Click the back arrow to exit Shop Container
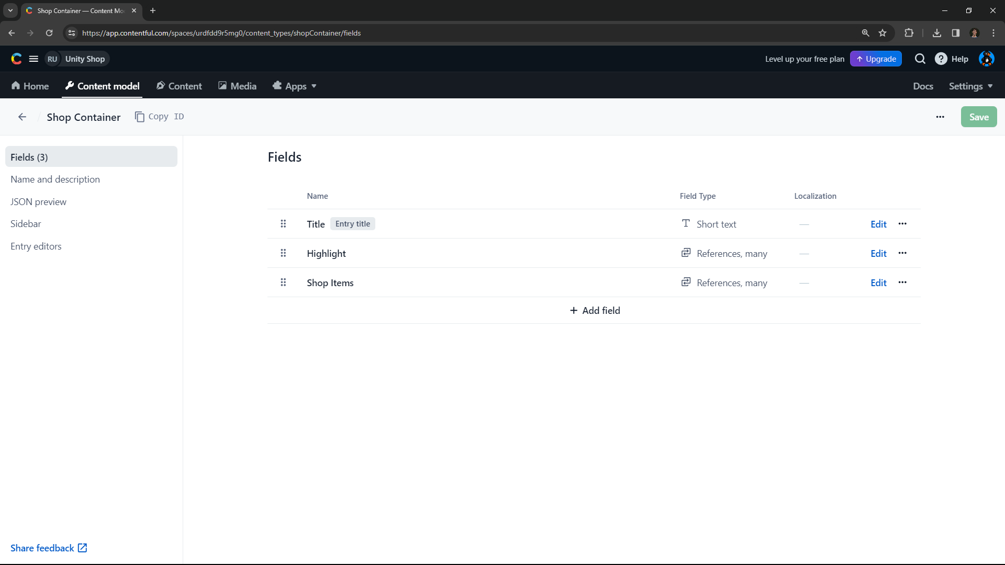The width and height of the screenshot is (1005, 565). pos(22,117)
